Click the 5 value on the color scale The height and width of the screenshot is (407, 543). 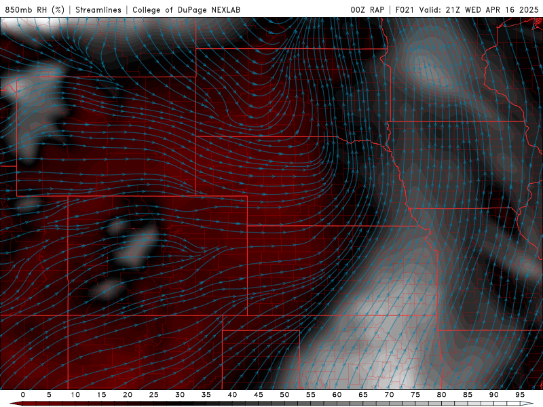pos(49,395)
